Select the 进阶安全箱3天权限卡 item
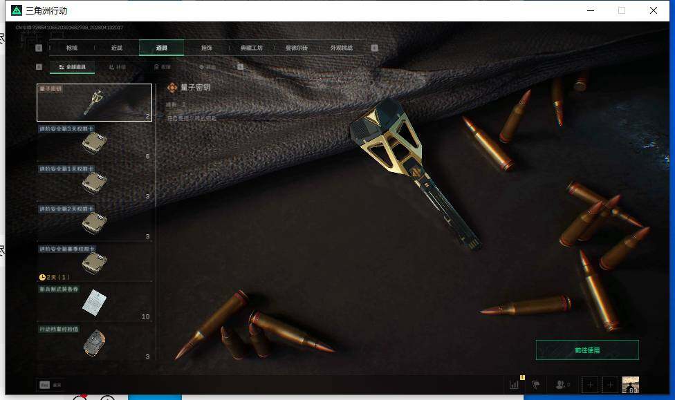Viewport: 675px width, 400px height. coord(94,142)
